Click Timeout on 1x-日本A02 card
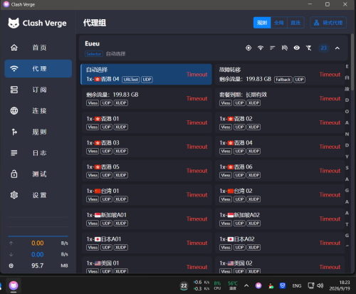The image size is (356, 294). (330, 243)
